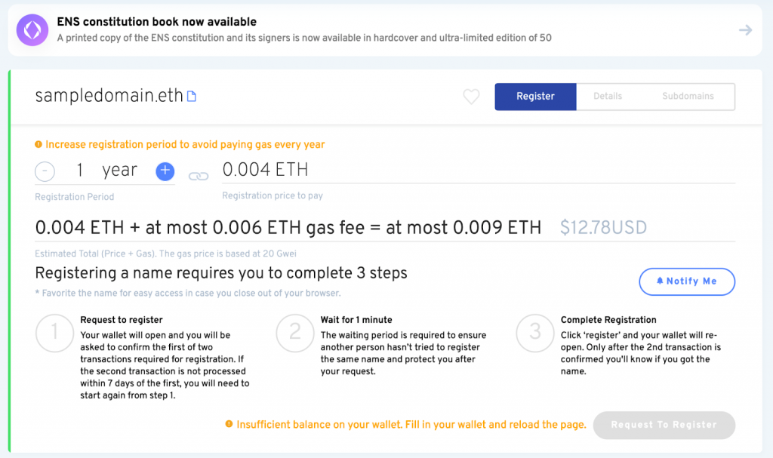
Task: Switch to the Register tab
Action: point(535,97)
